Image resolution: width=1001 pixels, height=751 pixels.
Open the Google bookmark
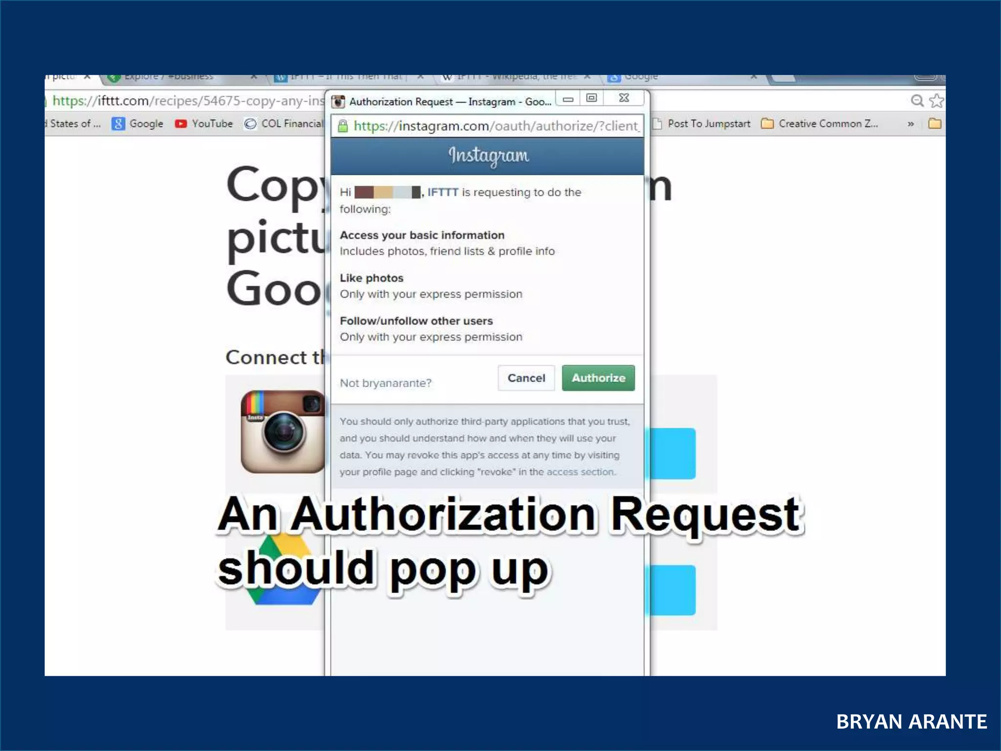[137, 124]
